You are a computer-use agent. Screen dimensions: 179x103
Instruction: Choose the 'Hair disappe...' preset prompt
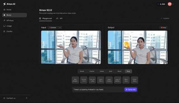pyautogui.click(x=75, y=80)
